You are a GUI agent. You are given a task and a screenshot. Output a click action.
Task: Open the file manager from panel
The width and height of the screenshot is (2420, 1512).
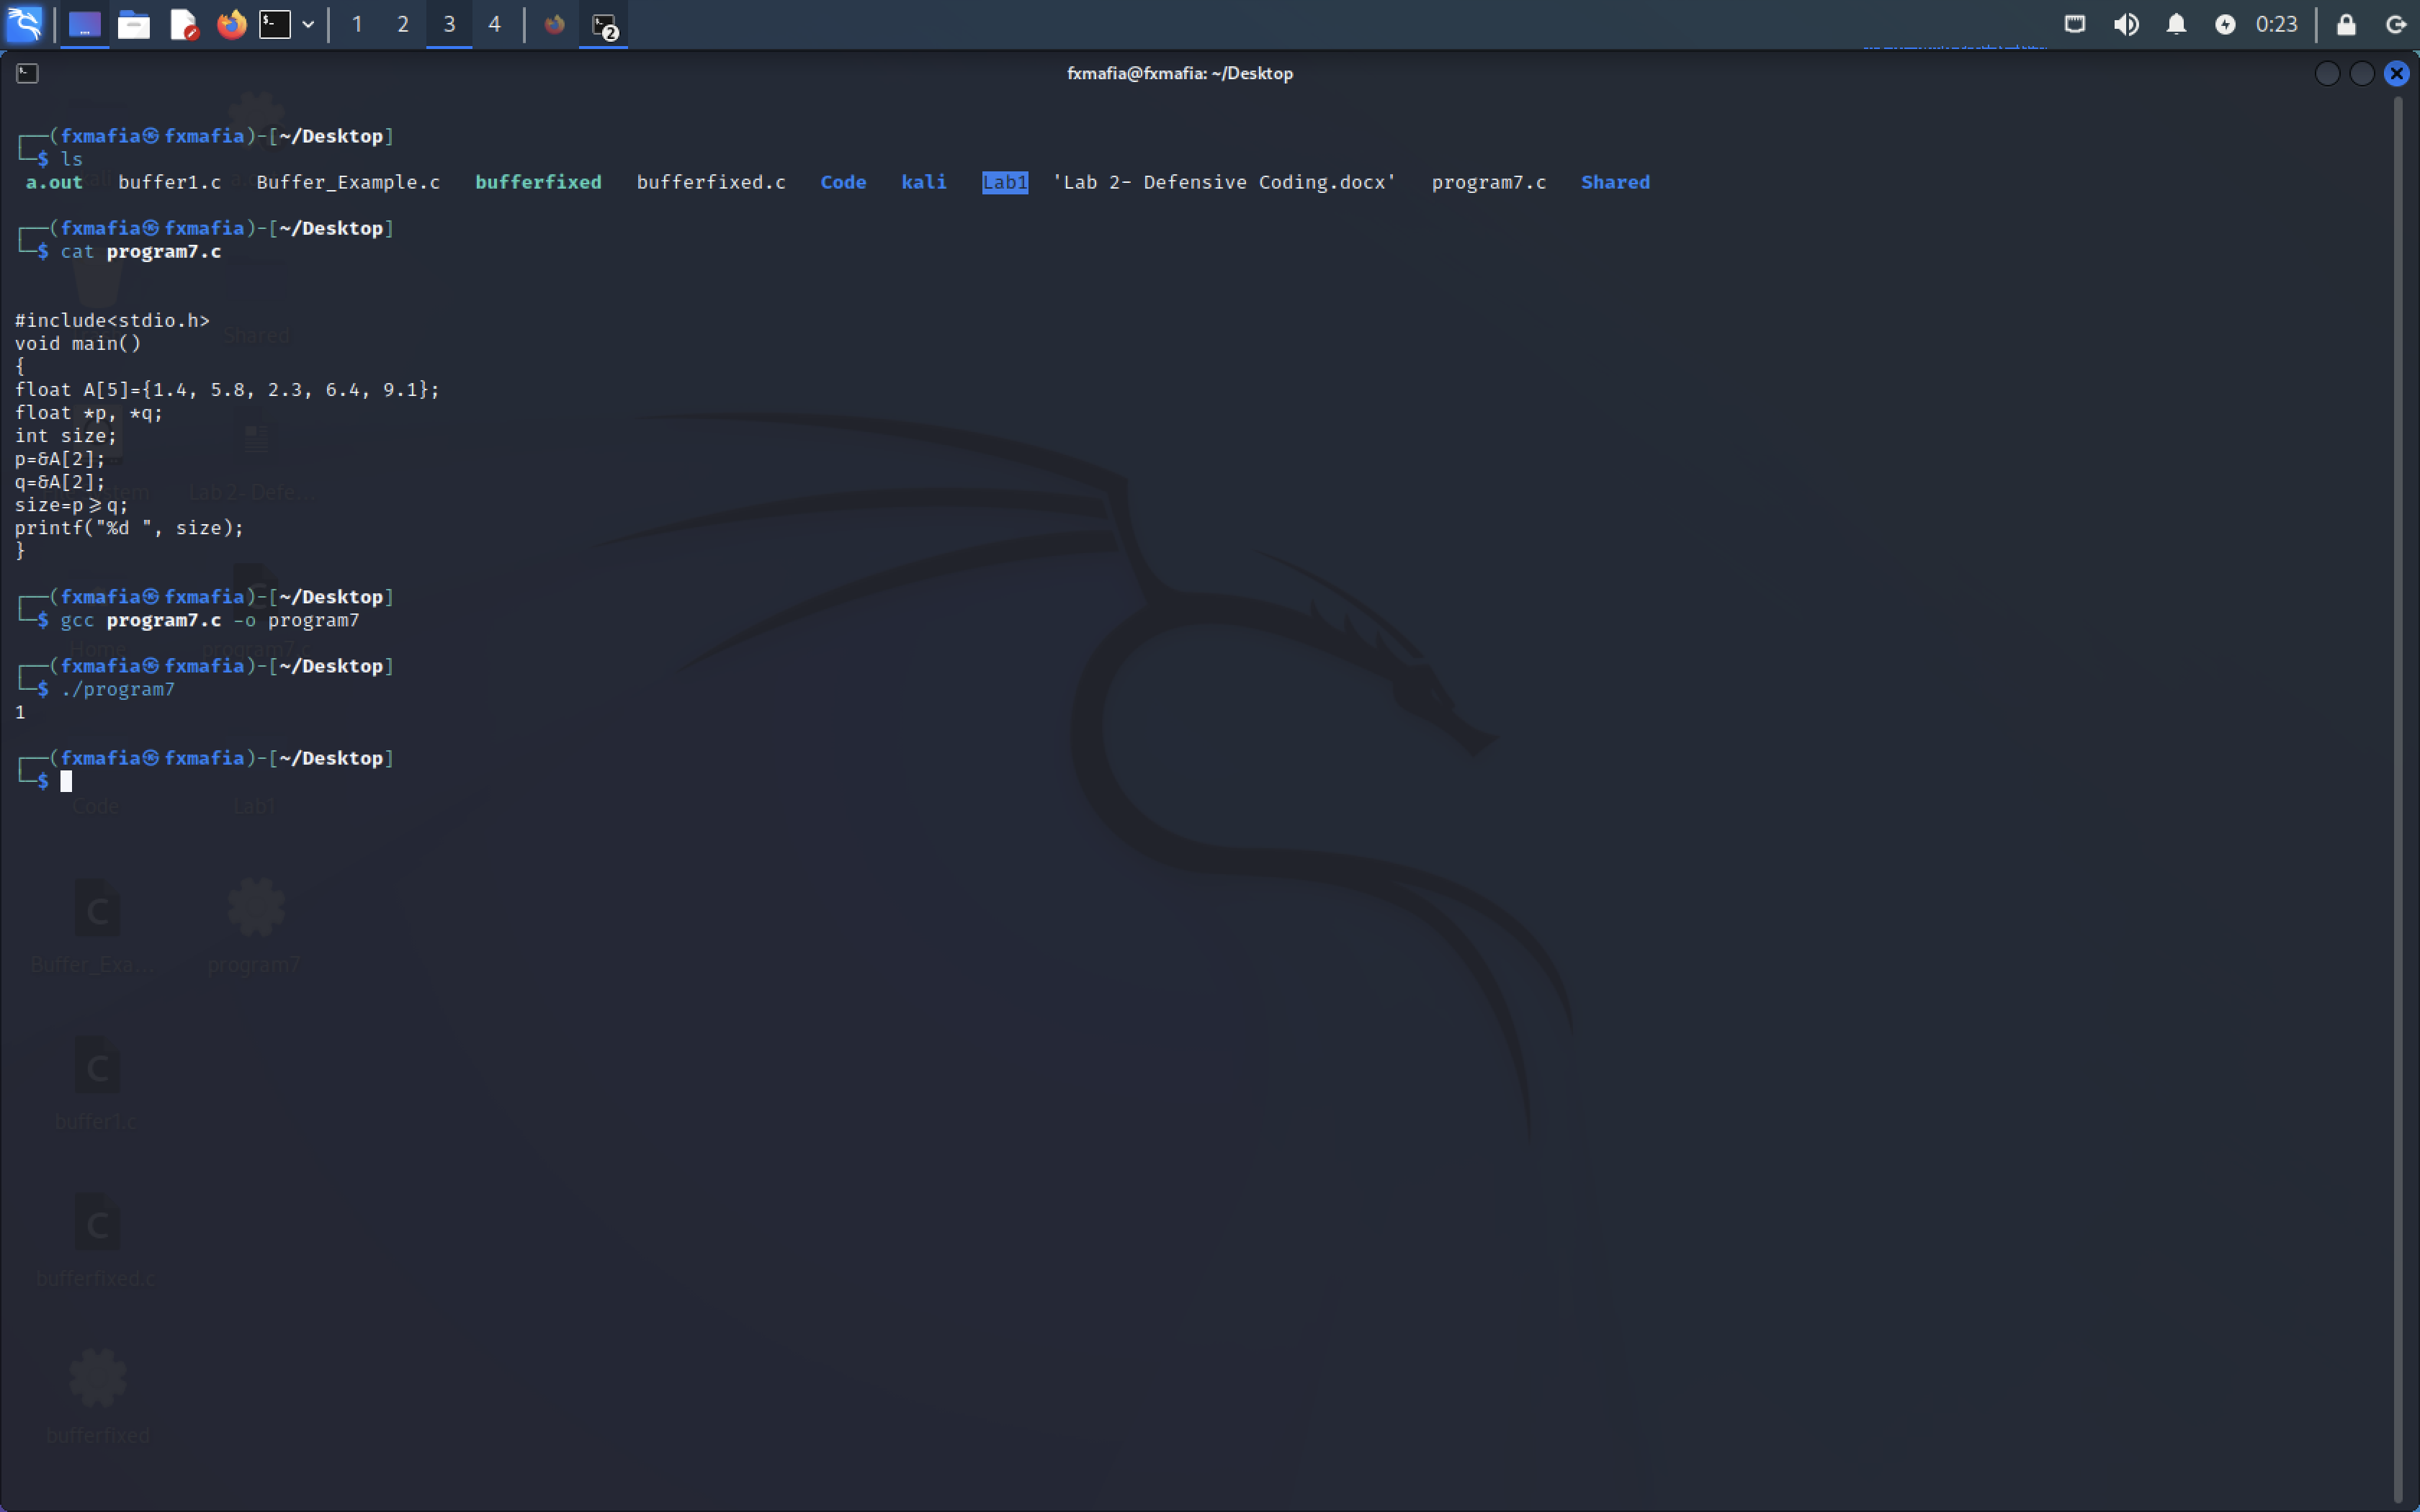point(134,24)
